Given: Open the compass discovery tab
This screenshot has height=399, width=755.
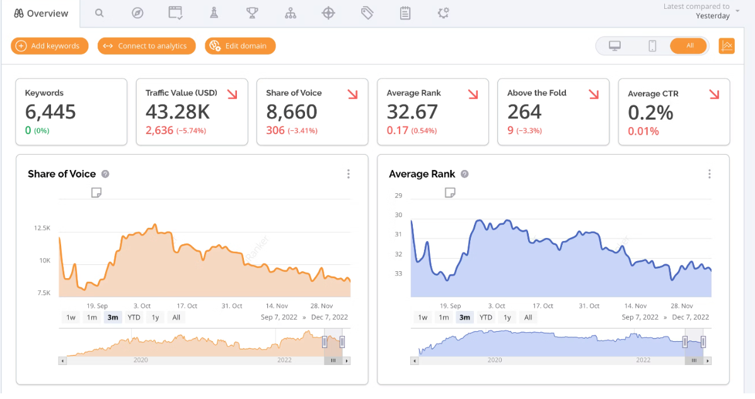Looking at the screenshot, I should pos(137,13).
